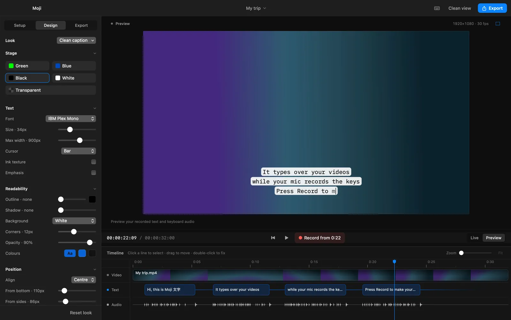Click Clean view
This screenshot has width=511, height=320.
click(460, 8)
